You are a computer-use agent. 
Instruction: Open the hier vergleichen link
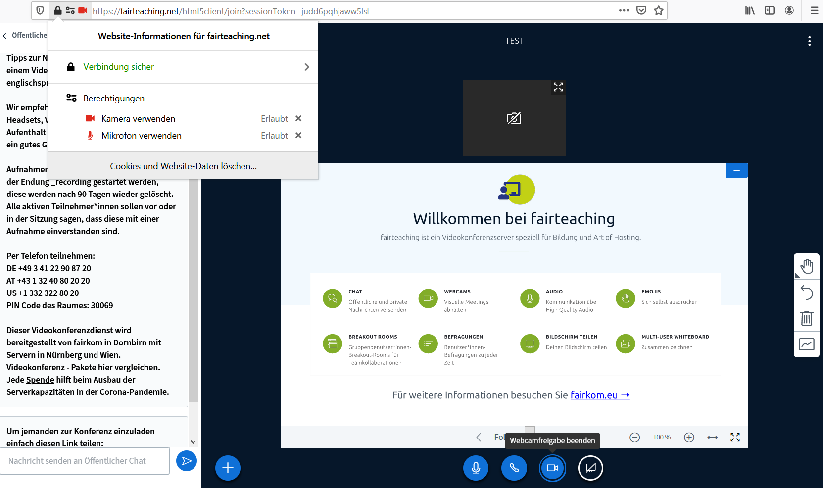coord(128,367)
